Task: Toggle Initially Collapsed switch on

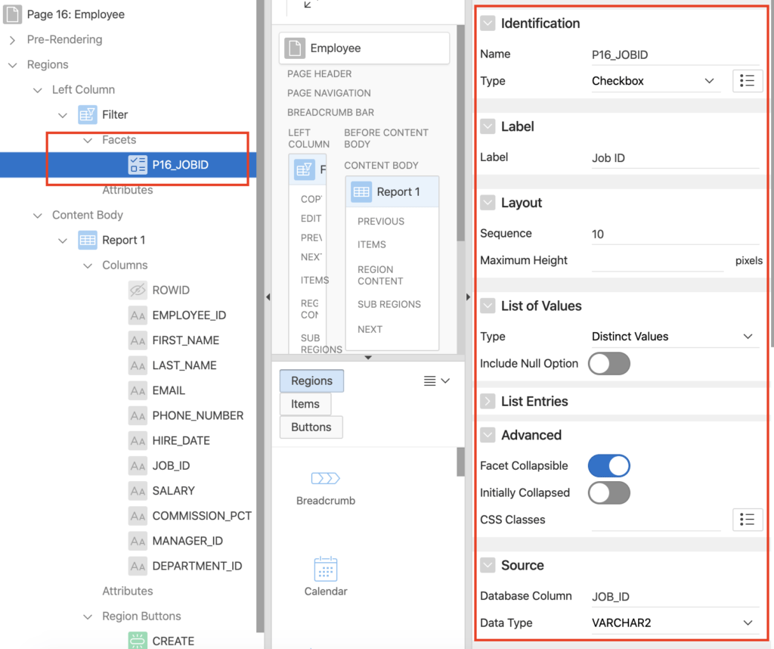Action: [609, 493]
